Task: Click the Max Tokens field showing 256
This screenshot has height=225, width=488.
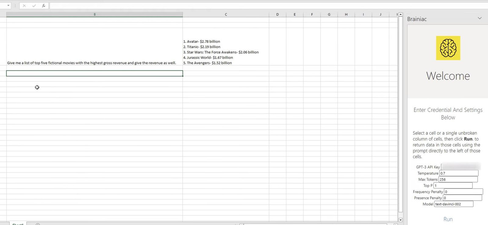Action: click(x=458, y=179)
